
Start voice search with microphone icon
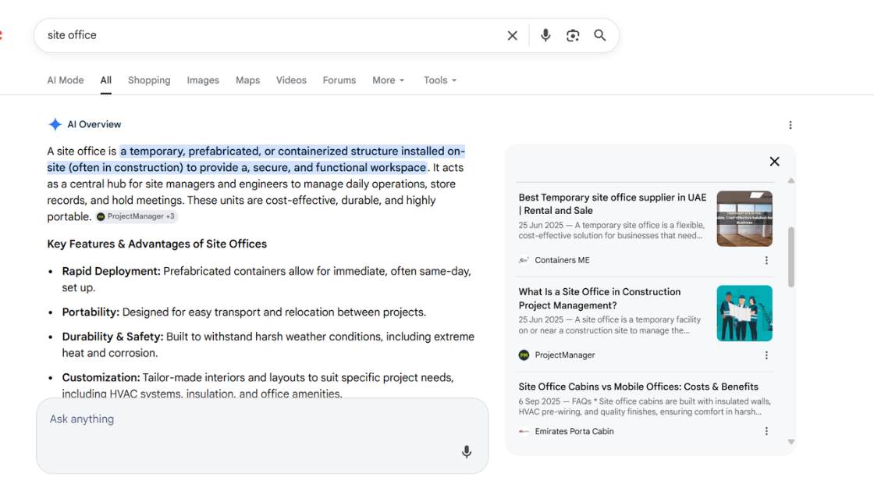pos(545,36)
